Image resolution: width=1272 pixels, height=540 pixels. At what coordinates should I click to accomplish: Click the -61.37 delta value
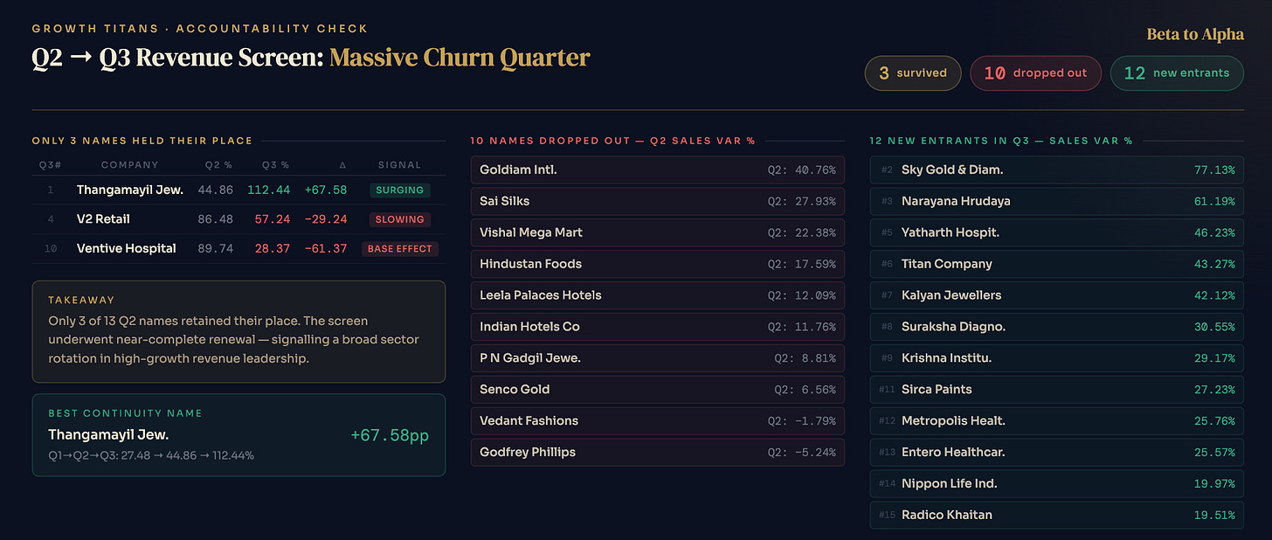tap(325, 249)
